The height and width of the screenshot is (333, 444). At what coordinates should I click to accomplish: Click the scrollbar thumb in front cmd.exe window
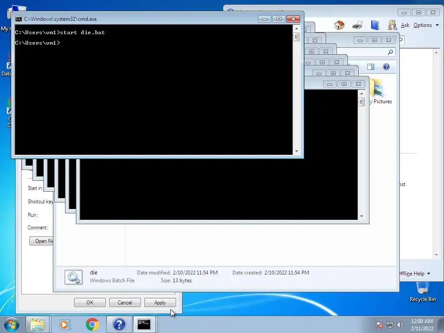(x=297, y=37)
